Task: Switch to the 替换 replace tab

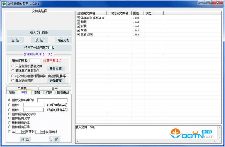Action: tap(12, 92)
